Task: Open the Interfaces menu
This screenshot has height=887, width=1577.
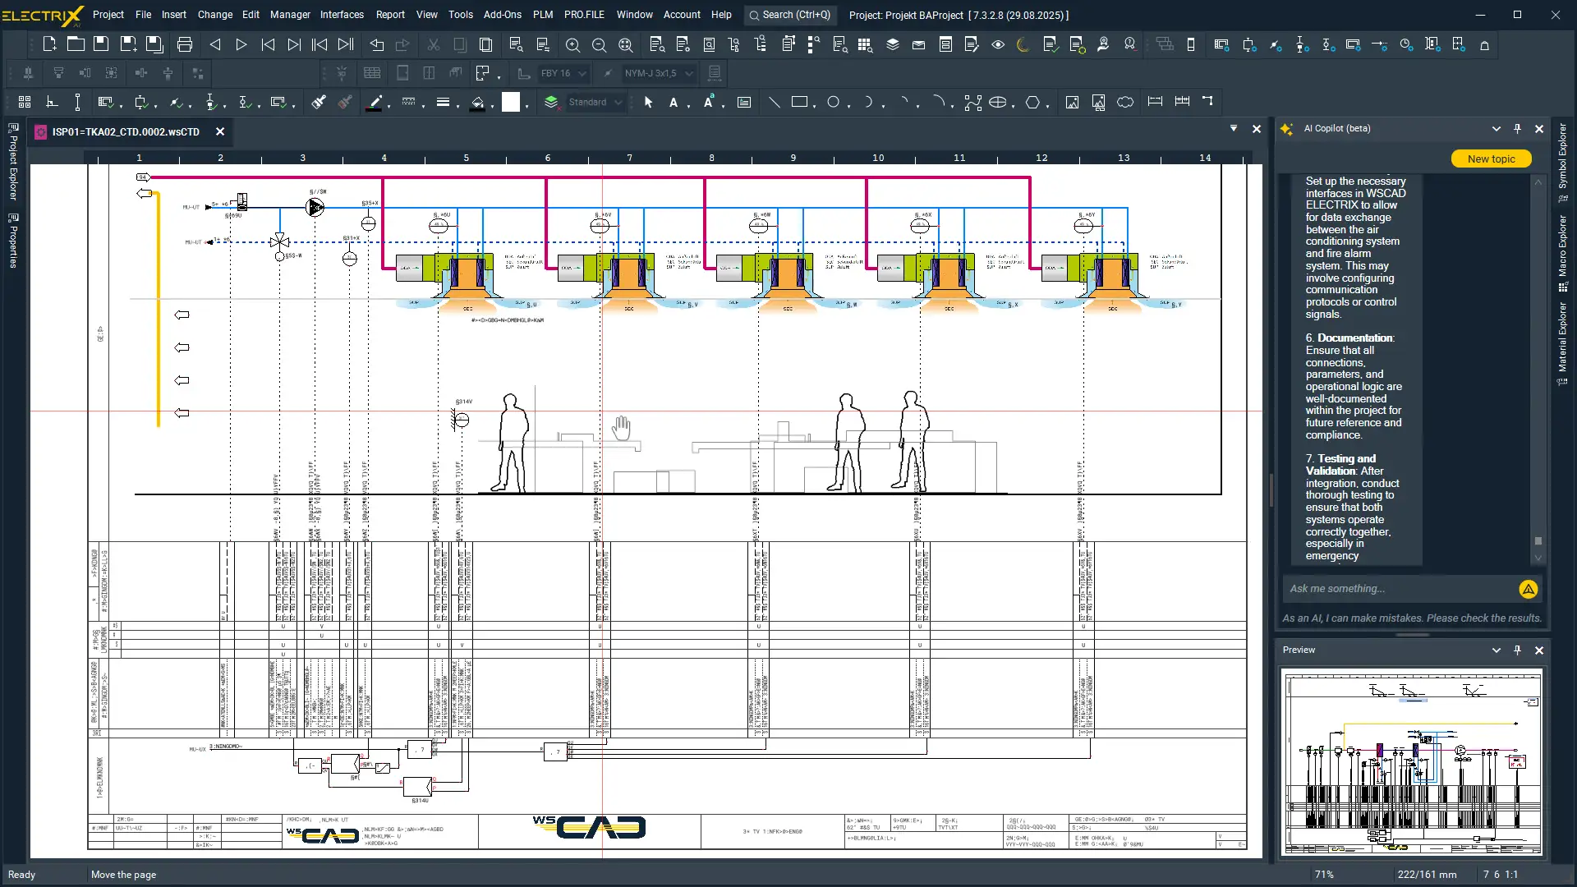Action: [x=342, y=15]
